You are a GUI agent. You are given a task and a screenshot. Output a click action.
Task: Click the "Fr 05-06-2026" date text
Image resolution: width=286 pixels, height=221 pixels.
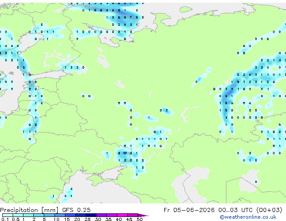tap(189, 210)
